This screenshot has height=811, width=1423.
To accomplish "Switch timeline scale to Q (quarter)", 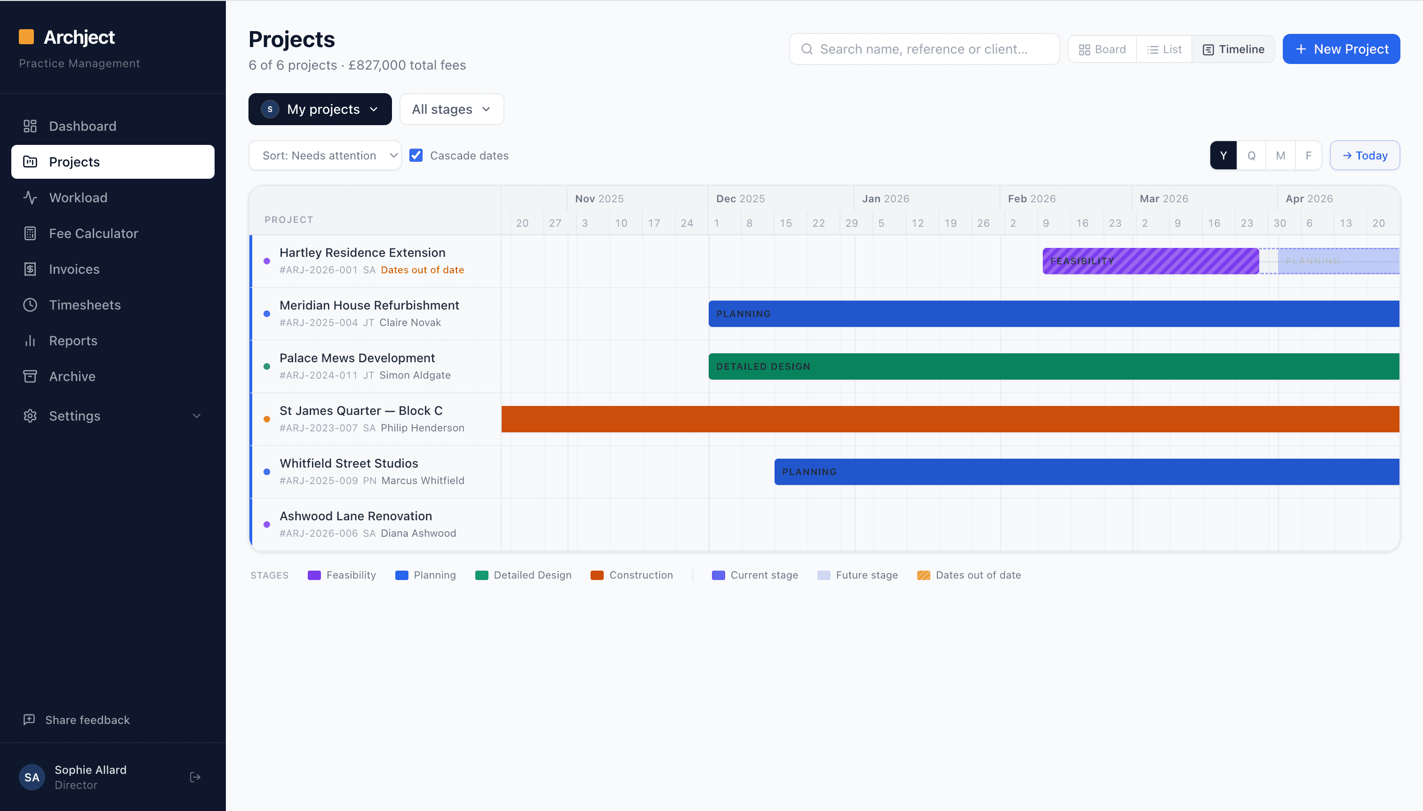I will [1251, 155].
